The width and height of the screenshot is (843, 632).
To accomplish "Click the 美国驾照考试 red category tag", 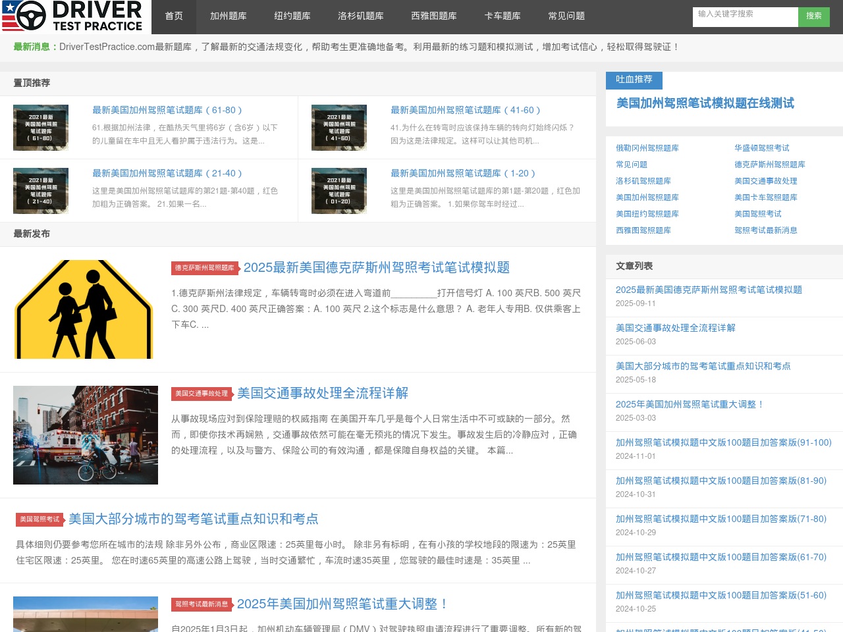I will pyautogui.click(x=40, y=519).
